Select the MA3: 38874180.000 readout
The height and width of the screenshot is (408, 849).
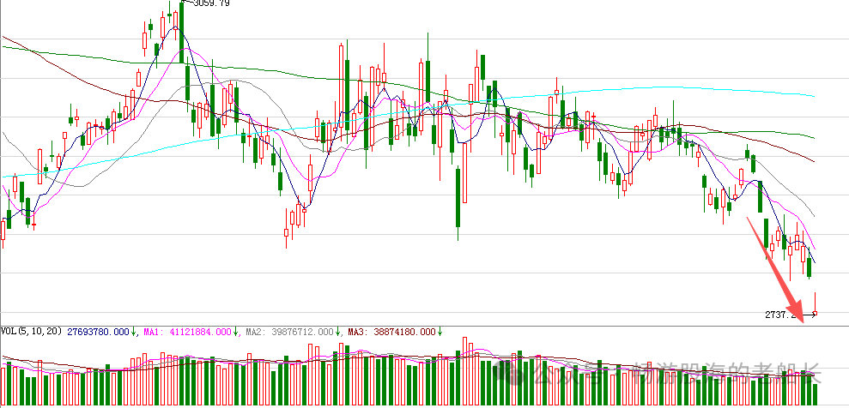pyautogui.click(x=392, y=331)
